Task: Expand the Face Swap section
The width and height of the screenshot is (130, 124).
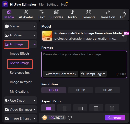Action: click(20, 100)
